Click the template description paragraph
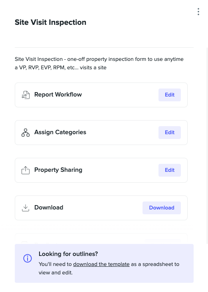 point(99,63)
